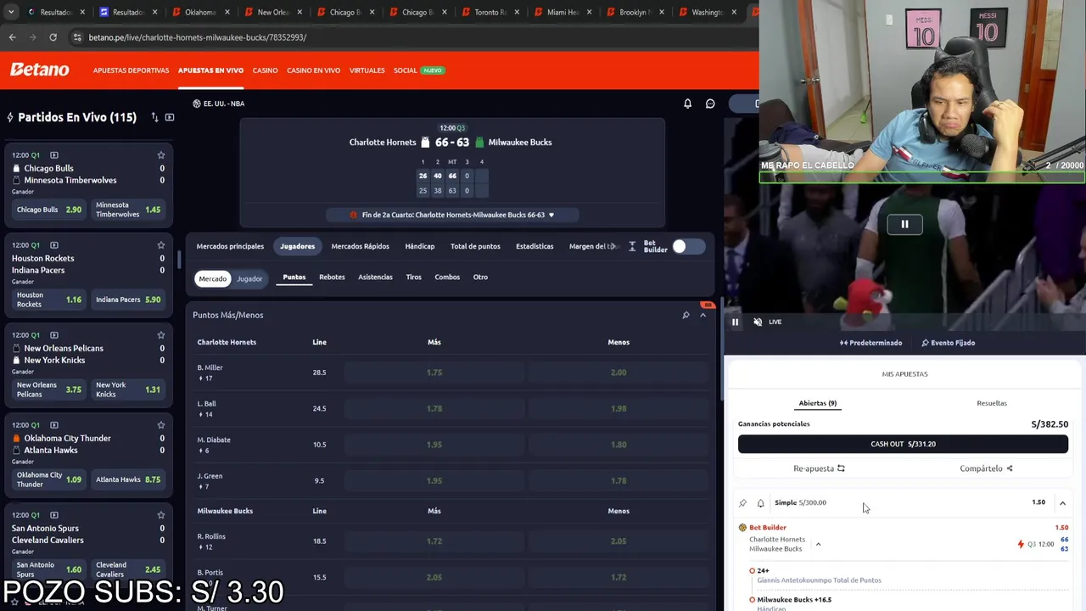This screenshot has width=1086, height=611.
Task: Toggle the Bet Builder switch
Action: [x=688, y=246]
